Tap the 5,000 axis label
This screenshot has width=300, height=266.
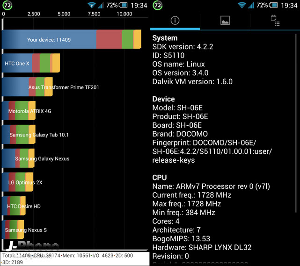click(64, 14)
